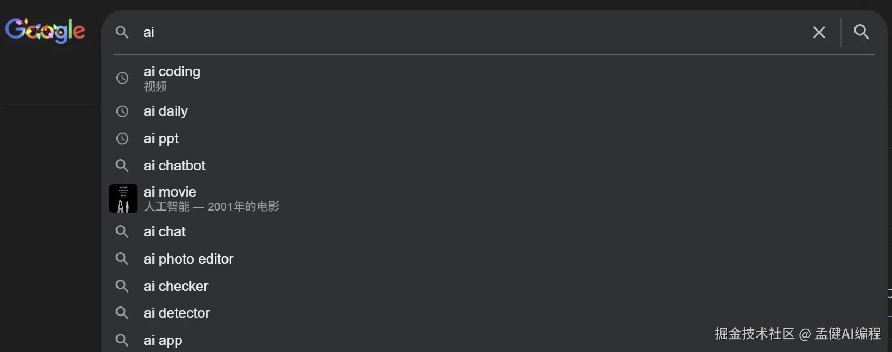Pick the "ai chatbot" suggestion
Viewport: 892px width, 352px height.
click(174, 166)
